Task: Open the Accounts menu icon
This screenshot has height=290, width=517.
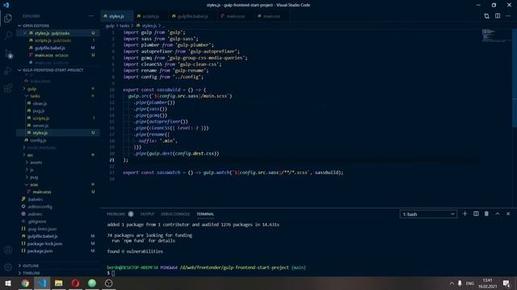Action: click(8, 250)
